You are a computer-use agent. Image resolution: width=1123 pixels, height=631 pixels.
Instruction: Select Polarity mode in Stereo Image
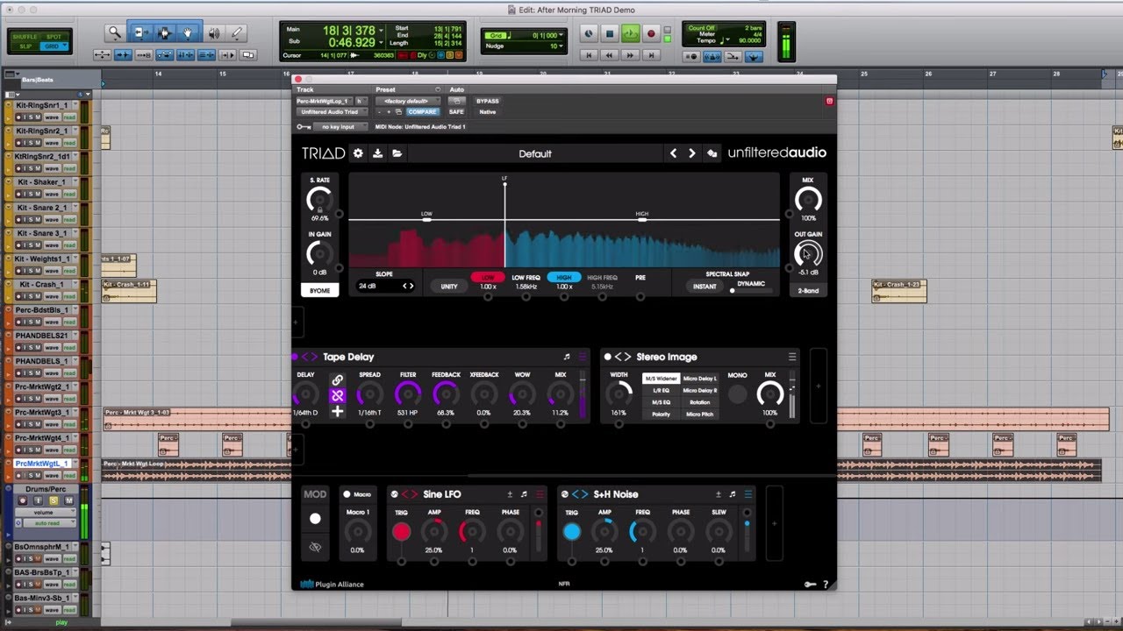661,414
